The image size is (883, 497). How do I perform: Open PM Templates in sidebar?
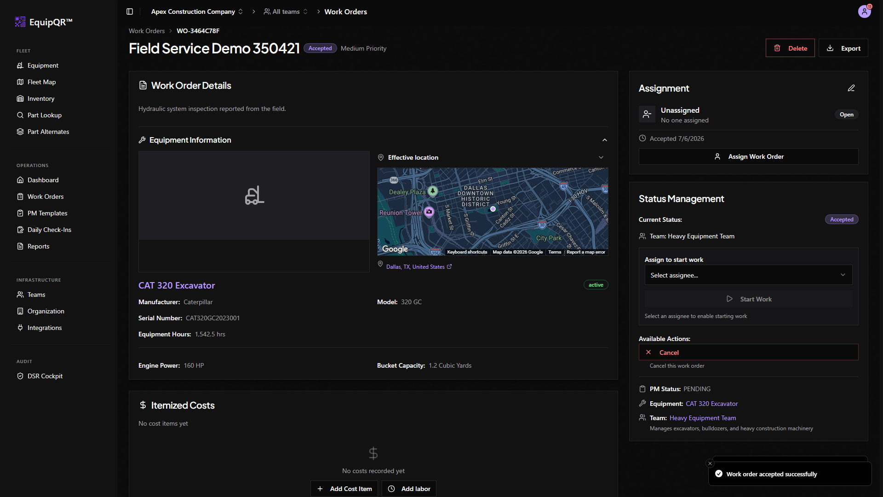coord(47,213)
